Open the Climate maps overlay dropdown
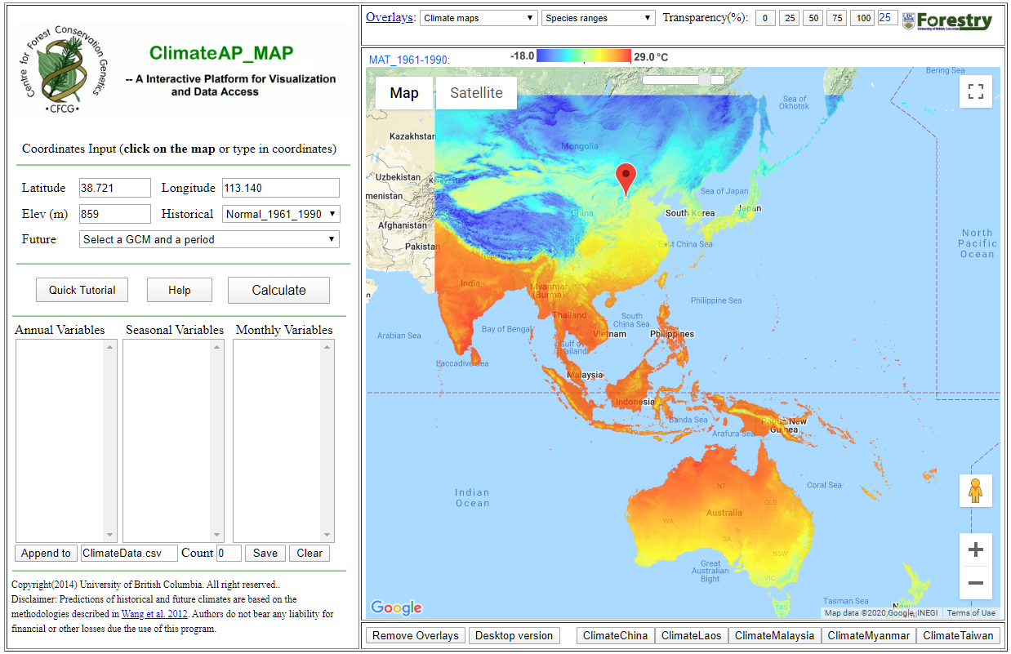 pos(478,17)
